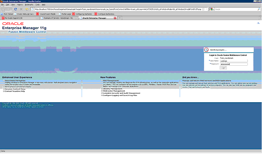Open the Portlet page bookmark
The width and height of the screenshot is (263, 154).
65,14
